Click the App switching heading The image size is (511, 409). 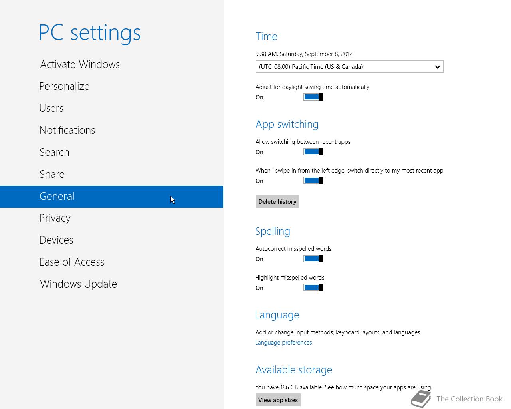pyautogui.click(x=287, y=124)
